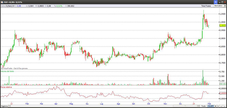Click the plus zoom-in button
This screenshot has height=108, width=227.
tap(216, 106)
